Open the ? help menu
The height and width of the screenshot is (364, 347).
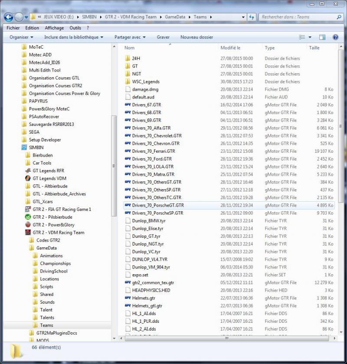pyautogui.click(x=88, y=28)
